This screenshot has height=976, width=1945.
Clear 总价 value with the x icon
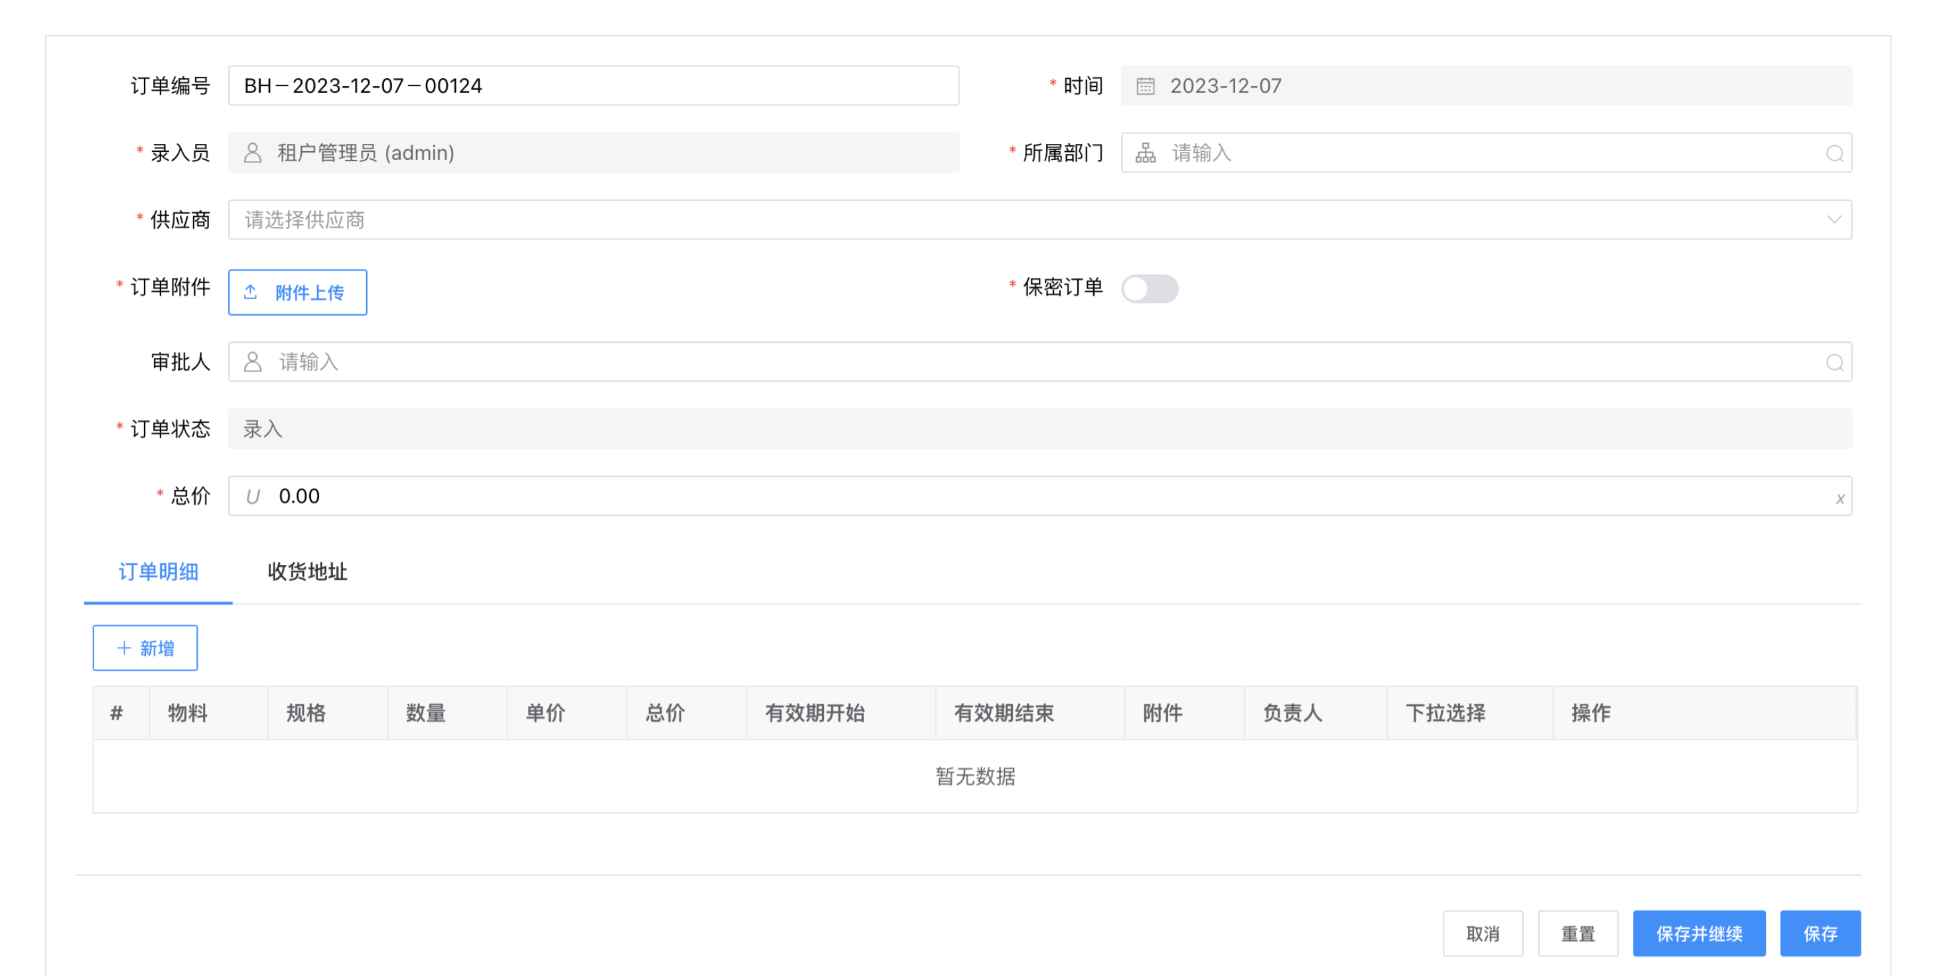[x=1840, y=499]
